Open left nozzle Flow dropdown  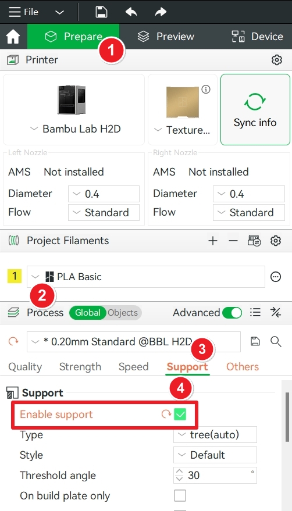pos(104,213)
